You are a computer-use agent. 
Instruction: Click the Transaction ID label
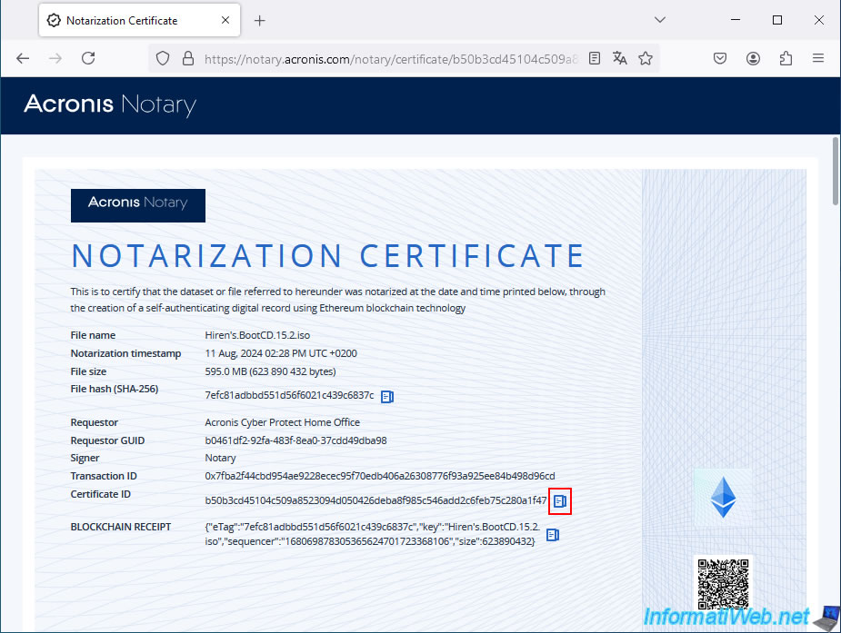(104, 476)
